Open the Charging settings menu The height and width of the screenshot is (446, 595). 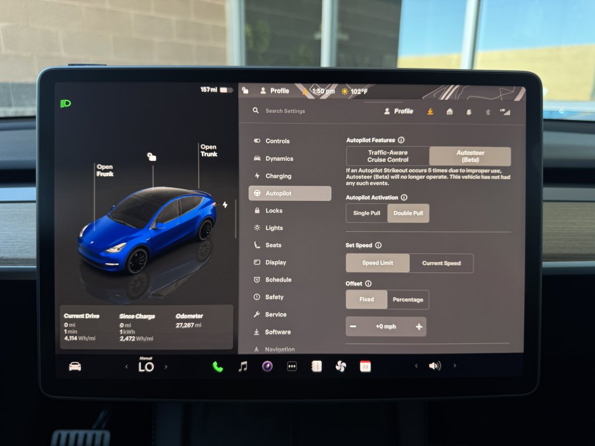[x=278, y=176]
